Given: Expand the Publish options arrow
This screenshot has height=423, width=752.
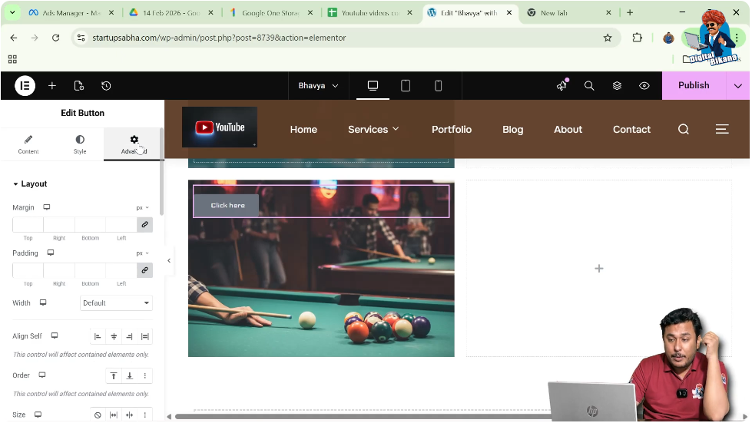Looking at the screenshot, I should pos(738,86).
